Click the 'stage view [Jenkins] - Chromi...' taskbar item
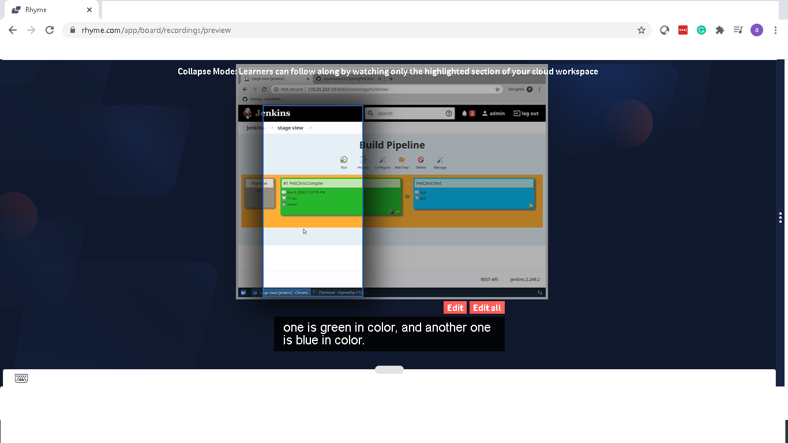This screenshot has height=443, width=788. [x=282, y=292]
